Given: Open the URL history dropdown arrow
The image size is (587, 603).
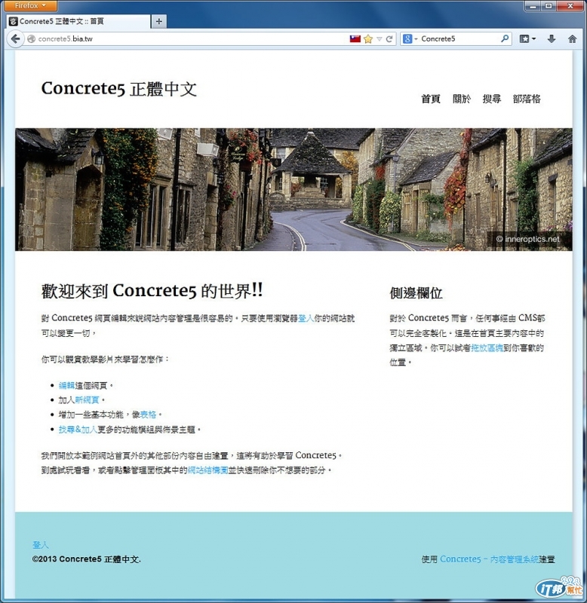Looking at the screenshot, I should click(x=380, y=39).
